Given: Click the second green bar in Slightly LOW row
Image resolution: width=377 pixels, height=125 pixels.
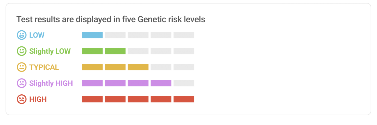Looking at the screenshot, I should click(115, 51).
